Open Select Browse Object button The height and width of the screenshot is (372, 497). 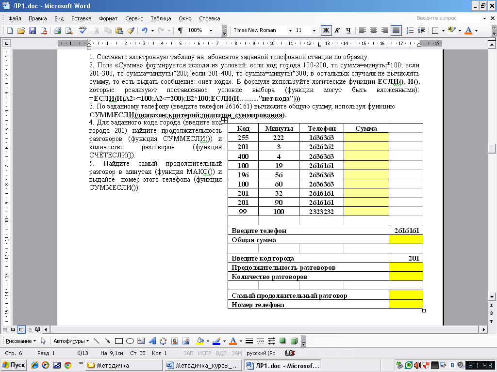[x=491, y=313]
